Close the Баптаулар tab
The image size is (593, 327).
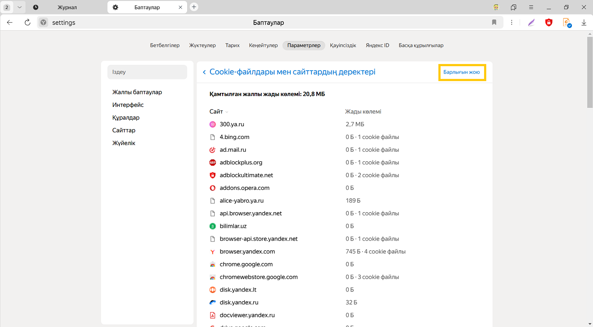(181, 7)
